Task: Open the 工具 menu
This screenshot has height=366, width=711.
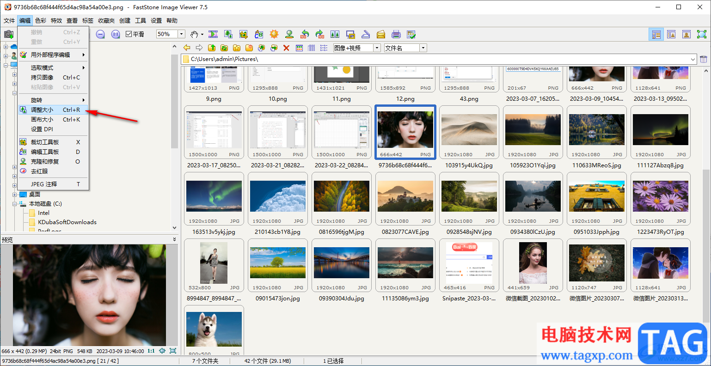Action: click(141, 20)
